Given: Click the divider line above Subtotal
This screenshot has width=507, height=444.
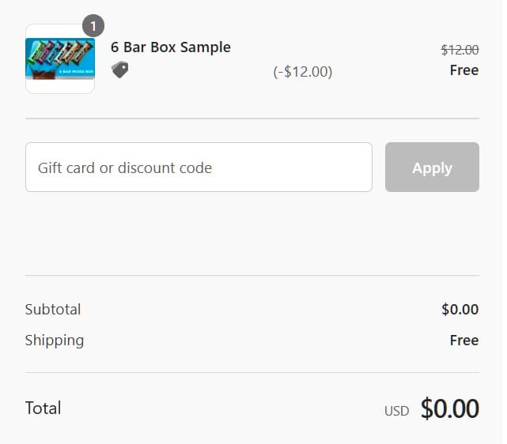Looking at the screenshot, I should (252, 276).
